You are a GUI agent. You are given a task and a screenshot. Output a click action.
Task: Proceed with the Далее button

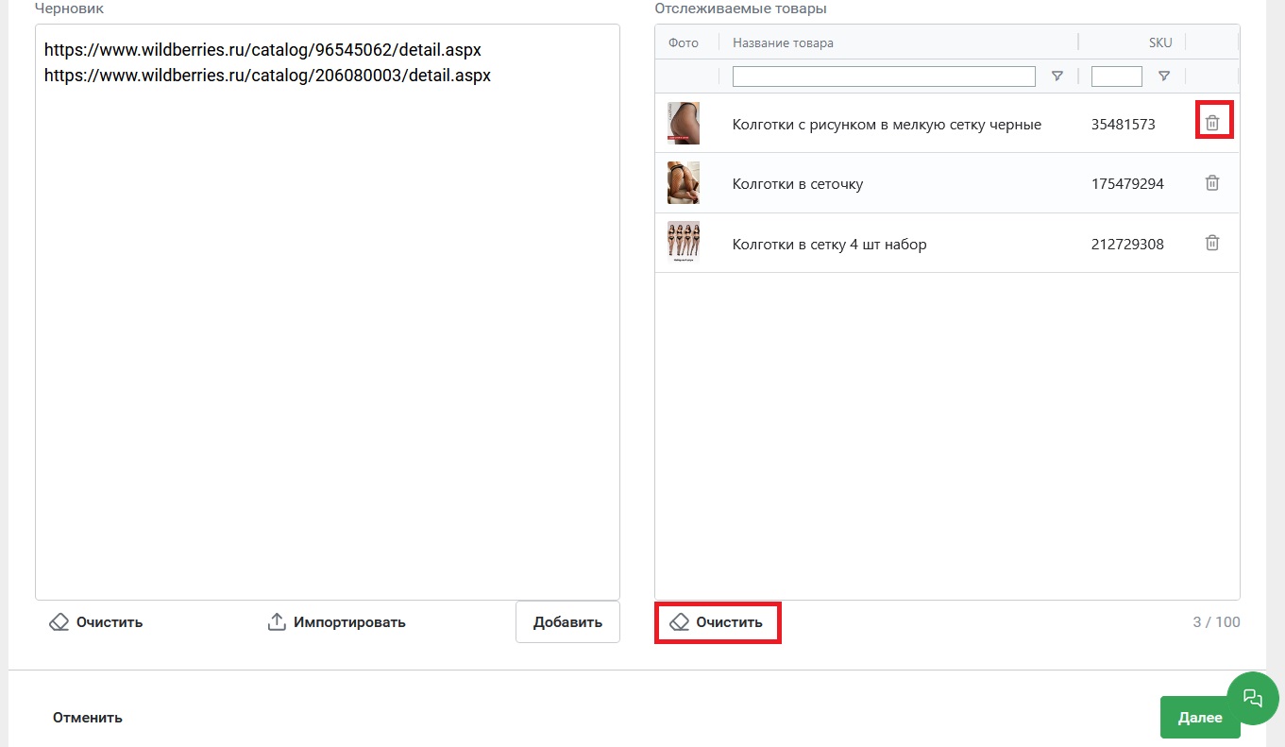pyautogui.click(x=1200, y=718)
